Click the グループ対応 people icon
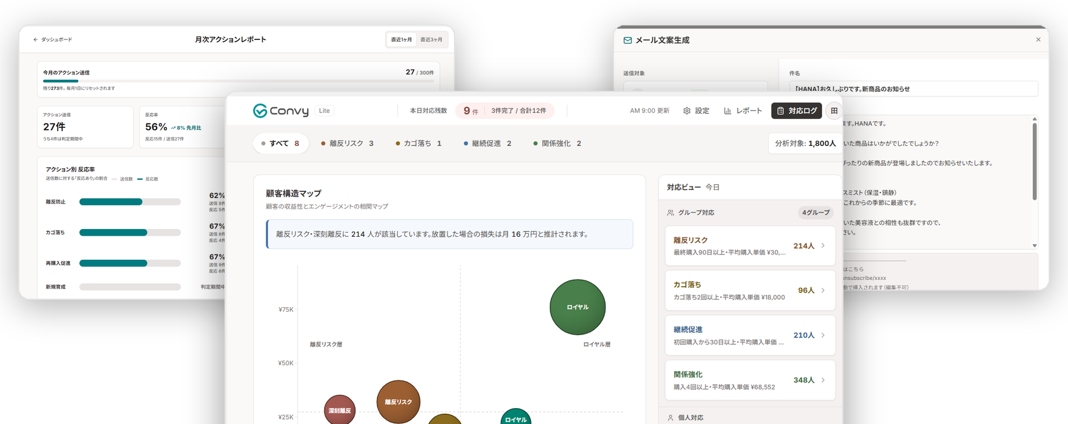Viewport: 1068px width, 424px height. click(671, 213)
